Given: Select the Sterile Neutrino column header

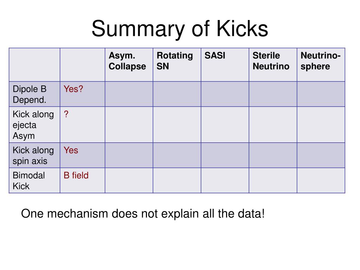Looking at the screenshot, I should click(x=271, y=61).
